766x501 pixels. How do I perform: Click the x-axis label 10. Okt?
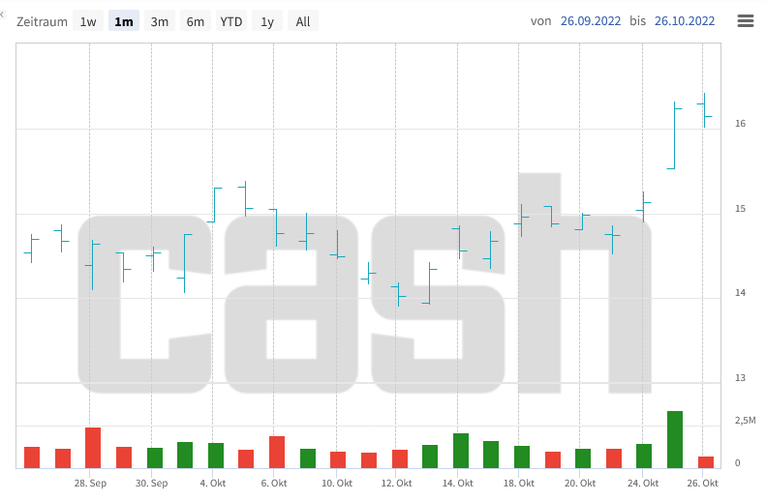[x=337, y=483]
